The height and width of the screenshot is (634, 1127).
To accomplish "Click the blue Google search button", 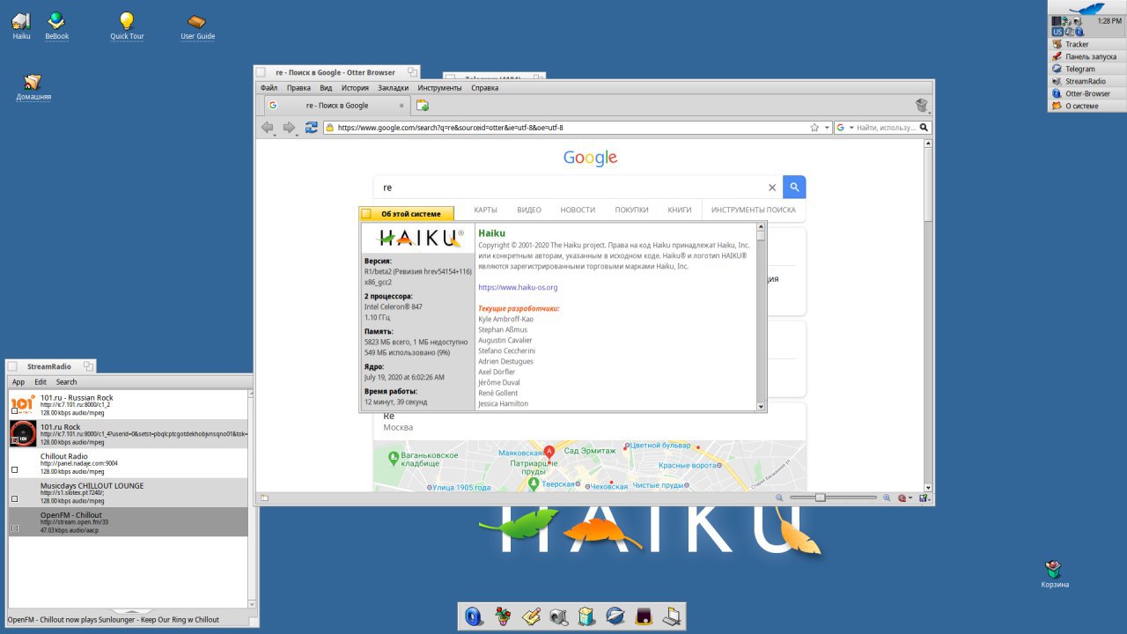I will 794,188.
